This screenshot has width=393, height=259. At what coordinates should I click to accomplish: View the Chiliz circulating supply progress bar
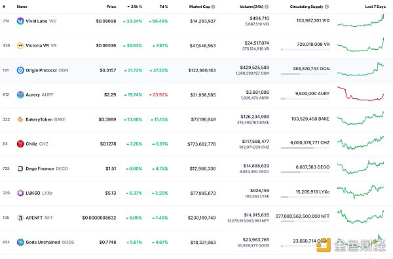pyautogui.click(x=305, y=148)
